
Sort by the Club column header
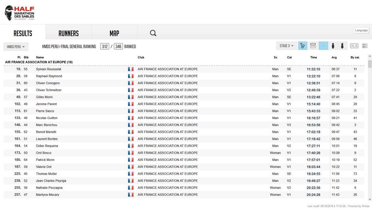click(x=141, y=57)
